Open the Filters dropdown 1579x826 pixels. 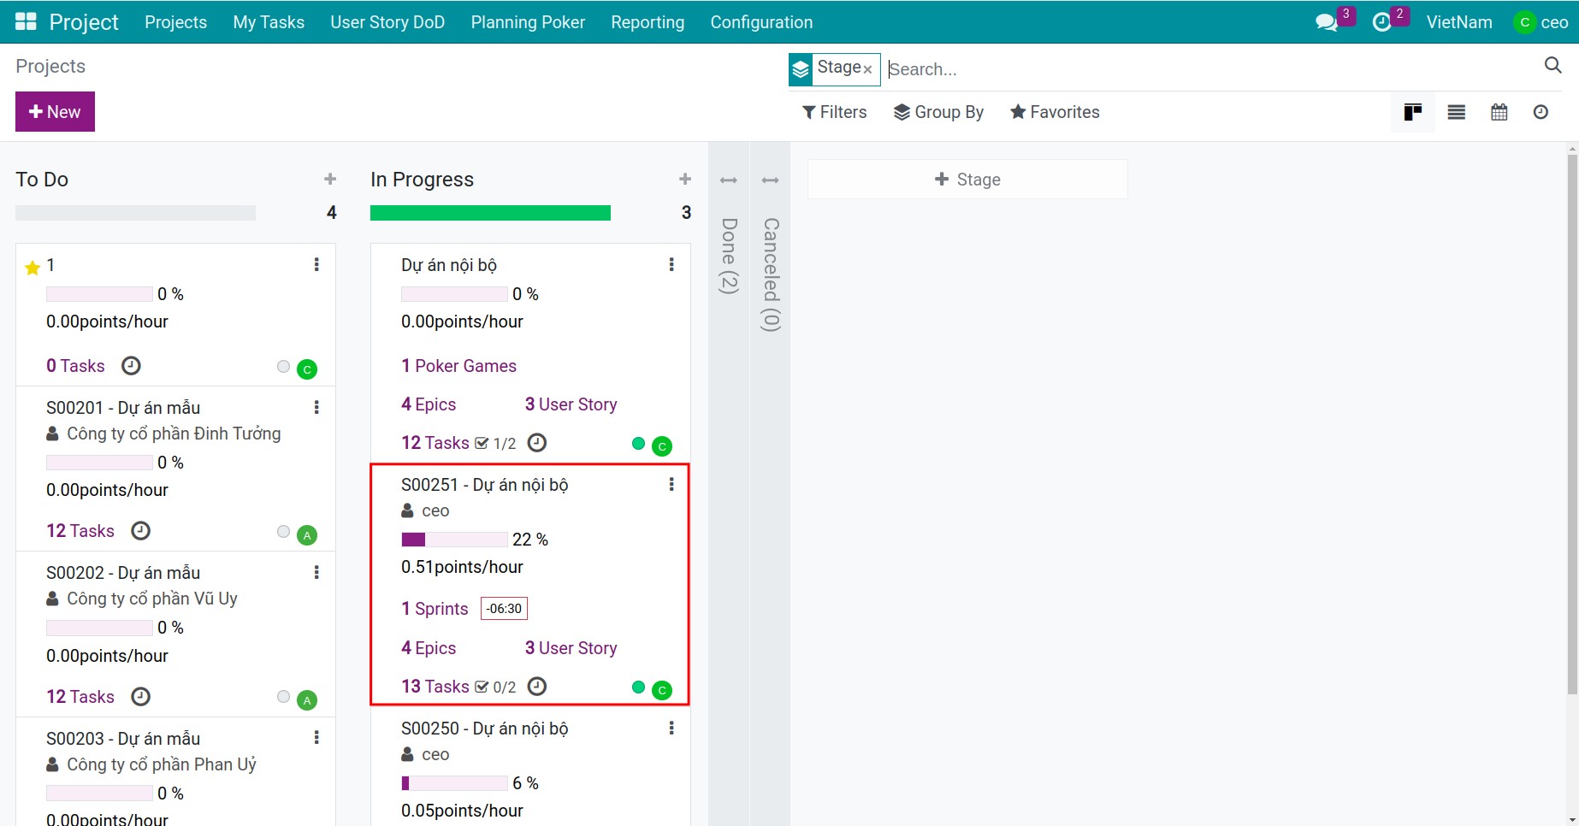835,112
